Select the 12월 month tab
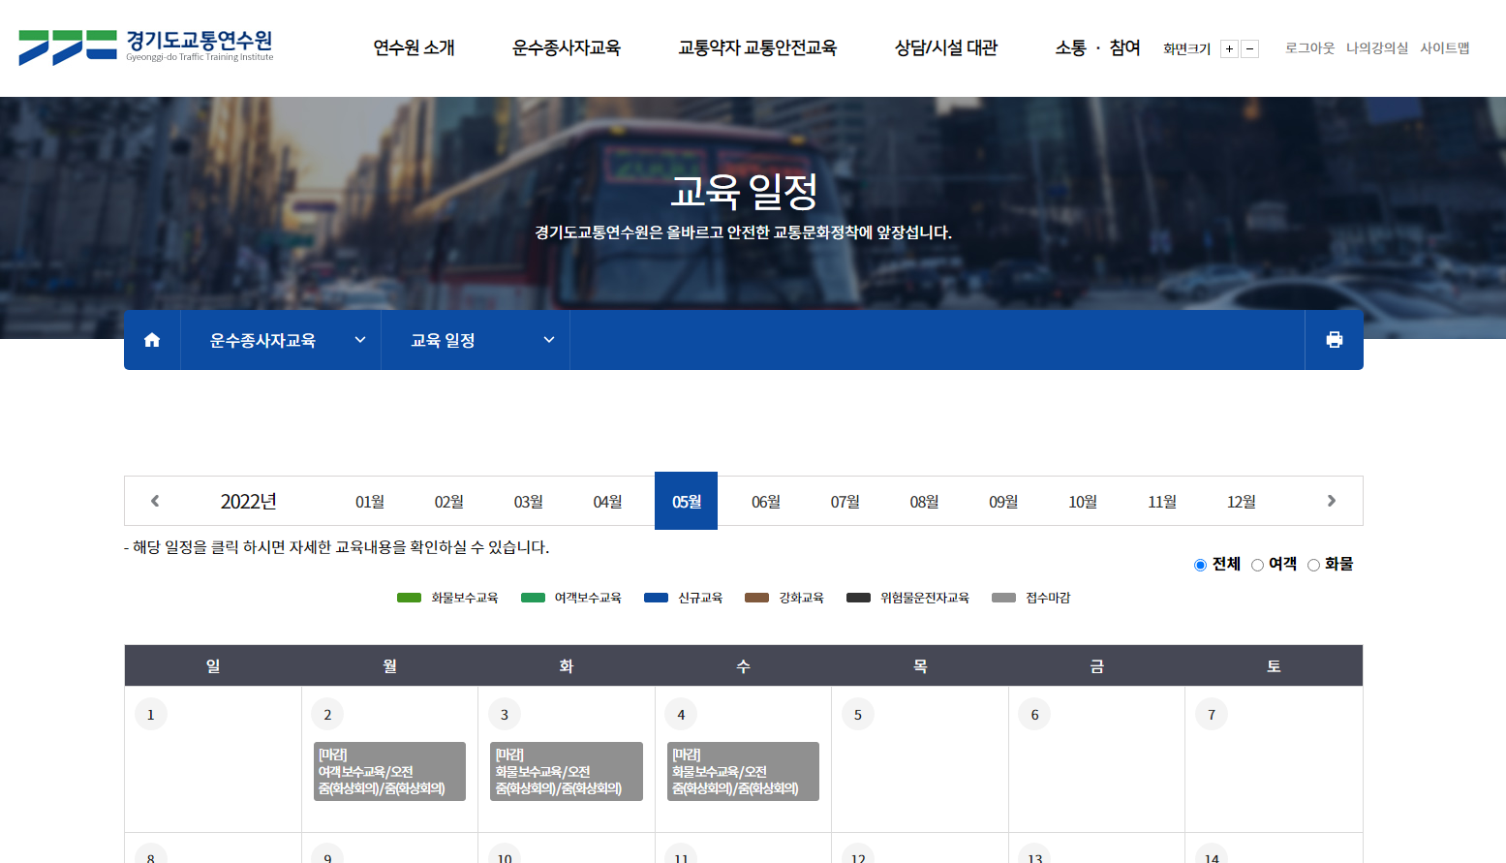Viewport: 1506px width, 863px height. pyautogui.click(x=1241, y=500)
